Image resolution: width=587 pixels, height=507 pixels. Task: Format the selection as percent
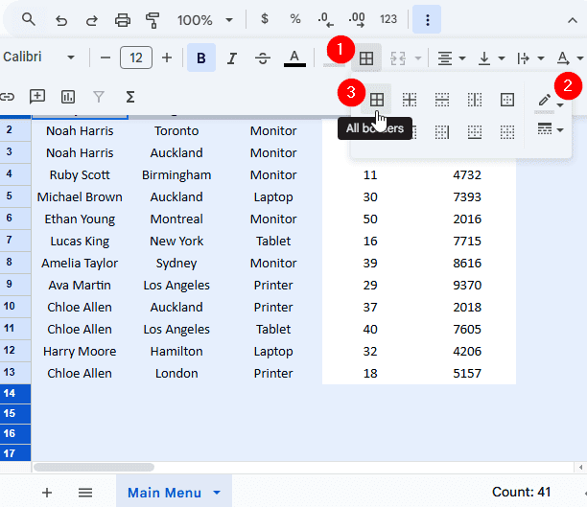tap(295, 19)
